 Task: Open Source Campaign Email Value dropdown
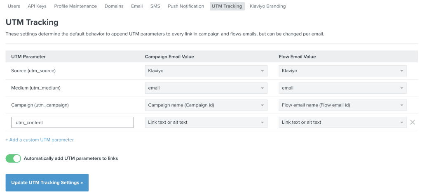[206, 71]
